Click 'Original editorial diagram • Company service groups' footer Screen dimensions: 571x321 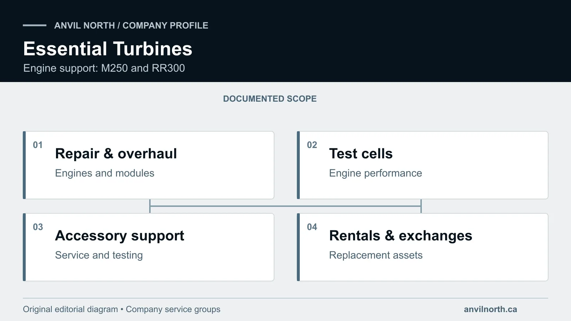point(122,309)
